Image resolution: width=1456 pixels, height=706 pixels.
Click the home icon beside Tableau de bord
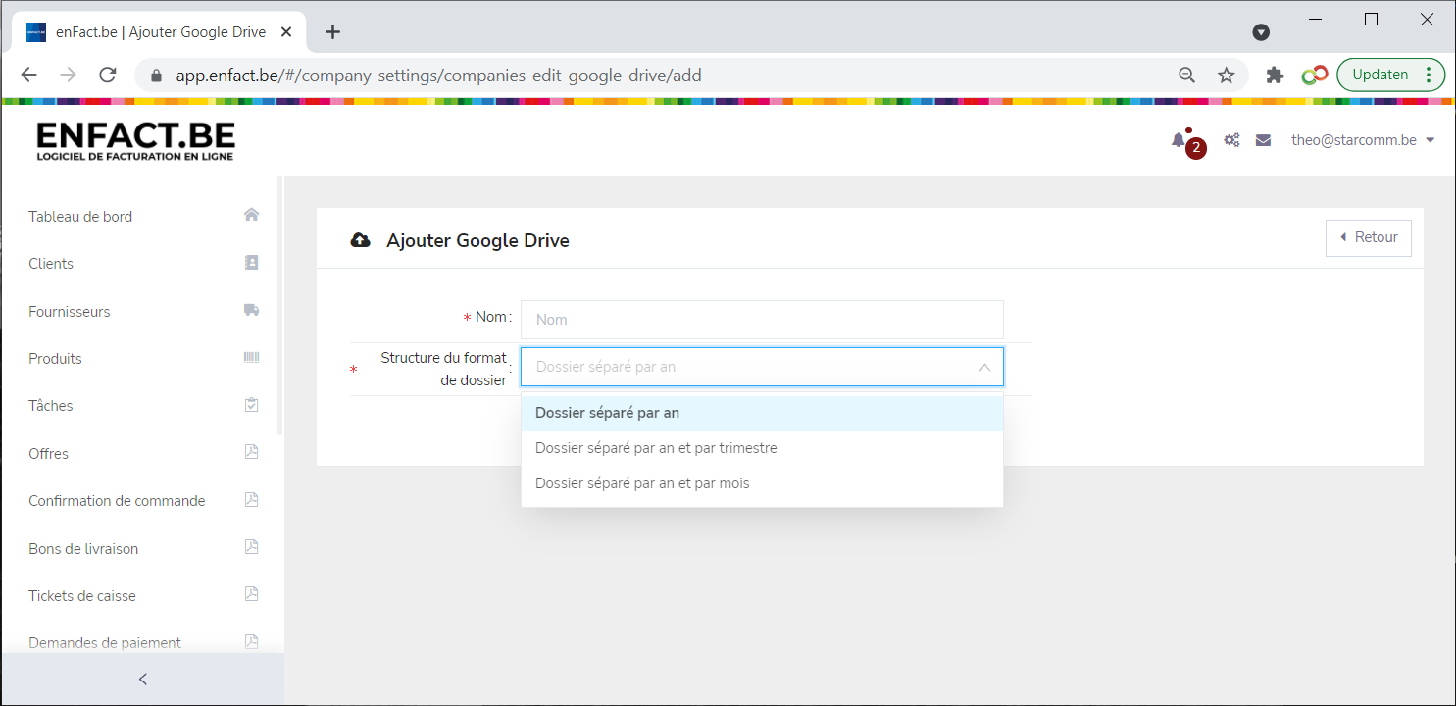[251, 215]
